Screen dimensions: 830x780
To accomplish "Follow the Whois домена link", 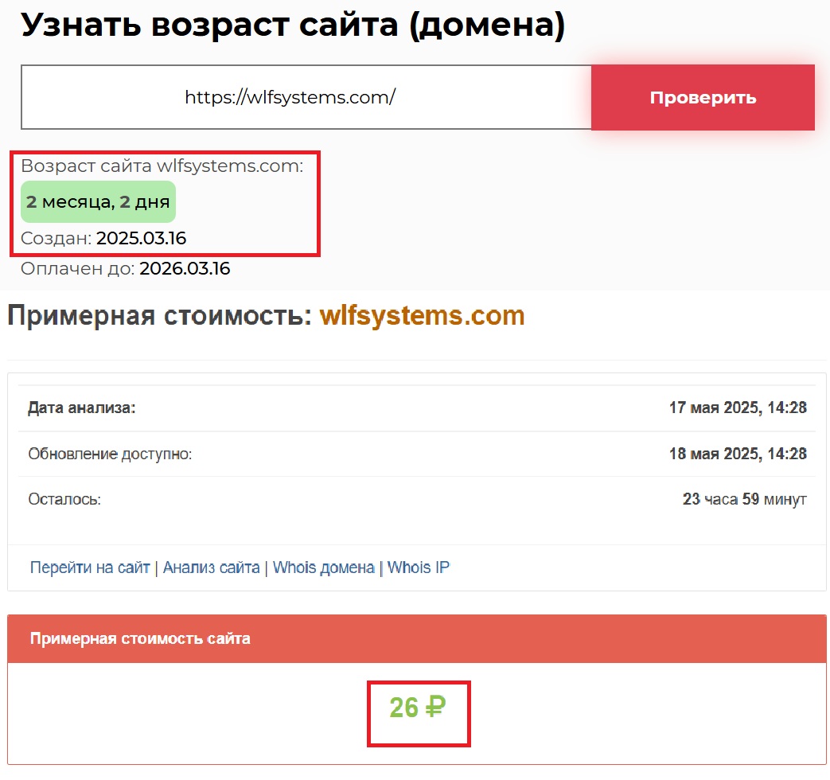I will pos(323,567).
